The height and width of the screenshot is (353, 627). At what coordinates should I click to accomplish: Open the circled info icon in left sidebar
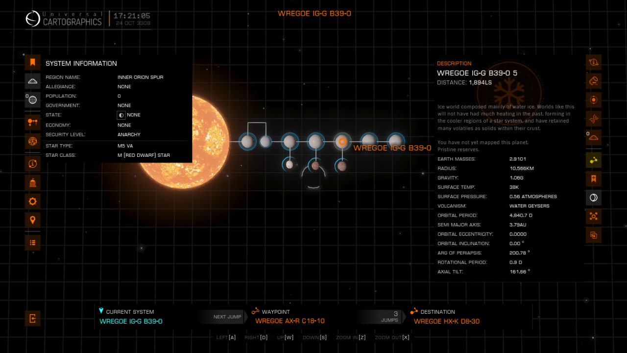pos(33,163)
